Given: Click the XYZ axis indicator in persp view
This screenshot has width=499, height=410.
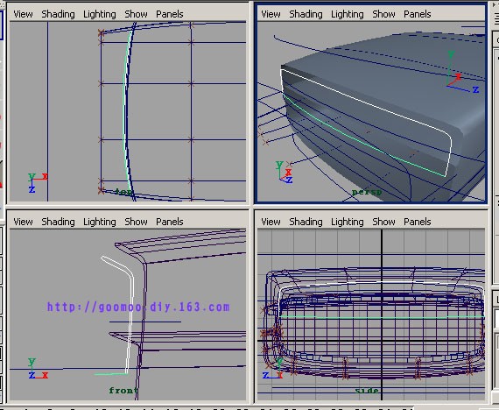Looking at the screenshot, I should coord(285,173).
